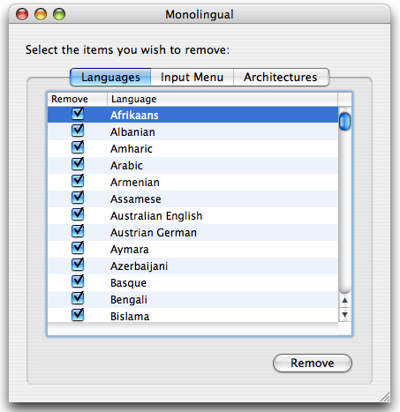Sort by the Remove column header

[78, 99]
